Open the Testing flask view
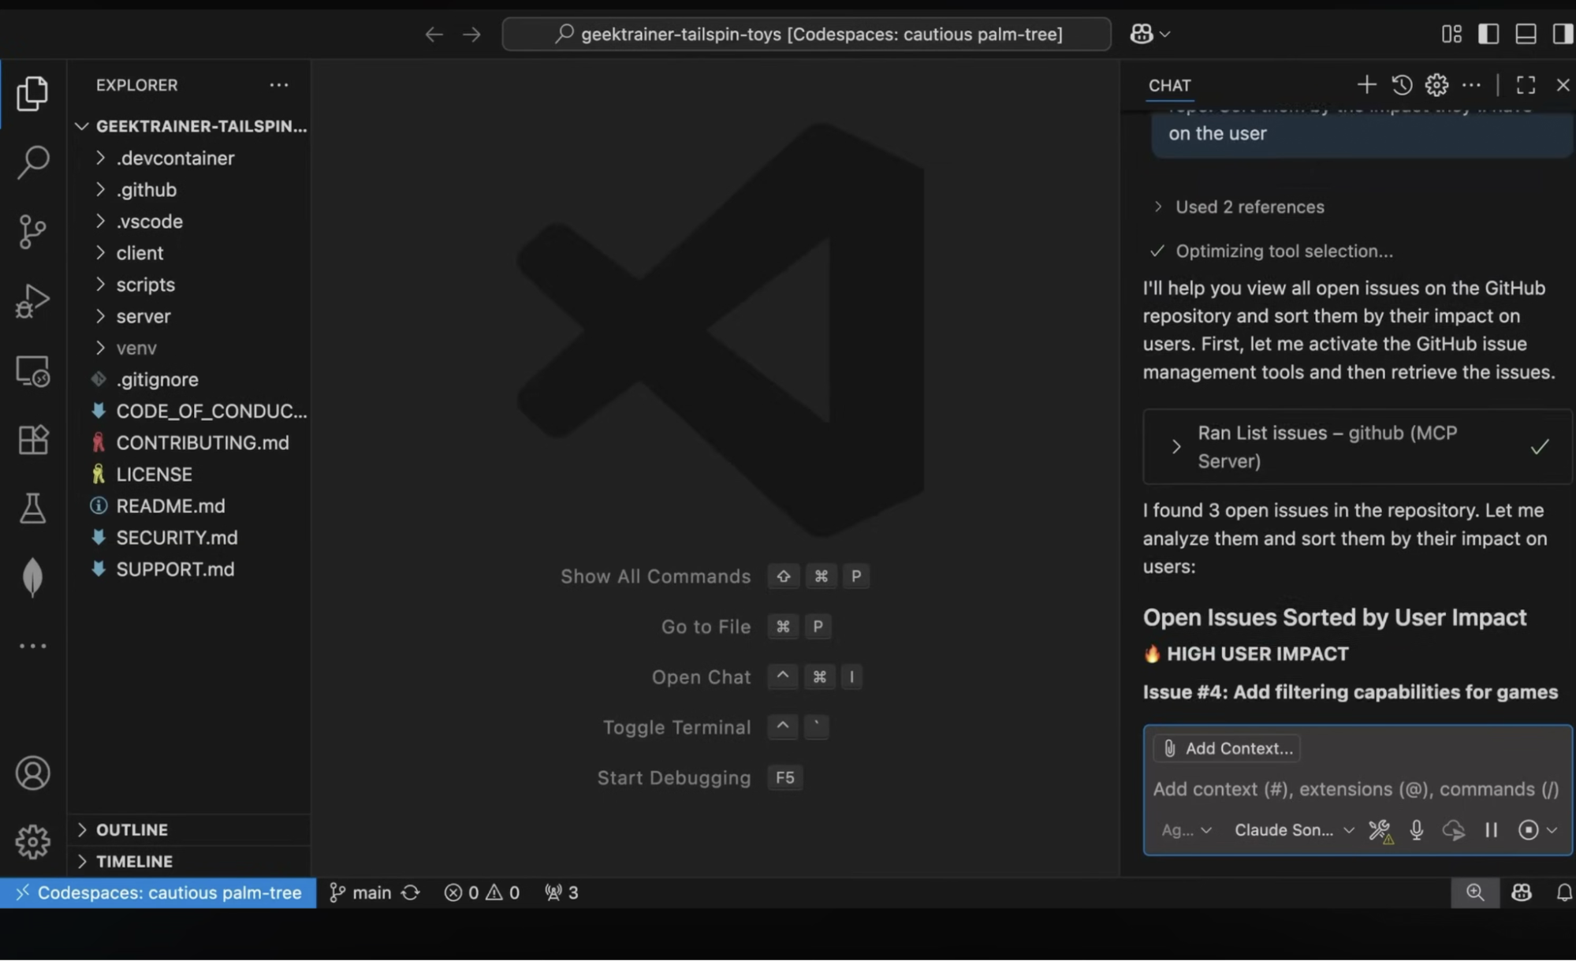Image resolution: width=1576 pixels, height=961 pixels. (32, 508)
